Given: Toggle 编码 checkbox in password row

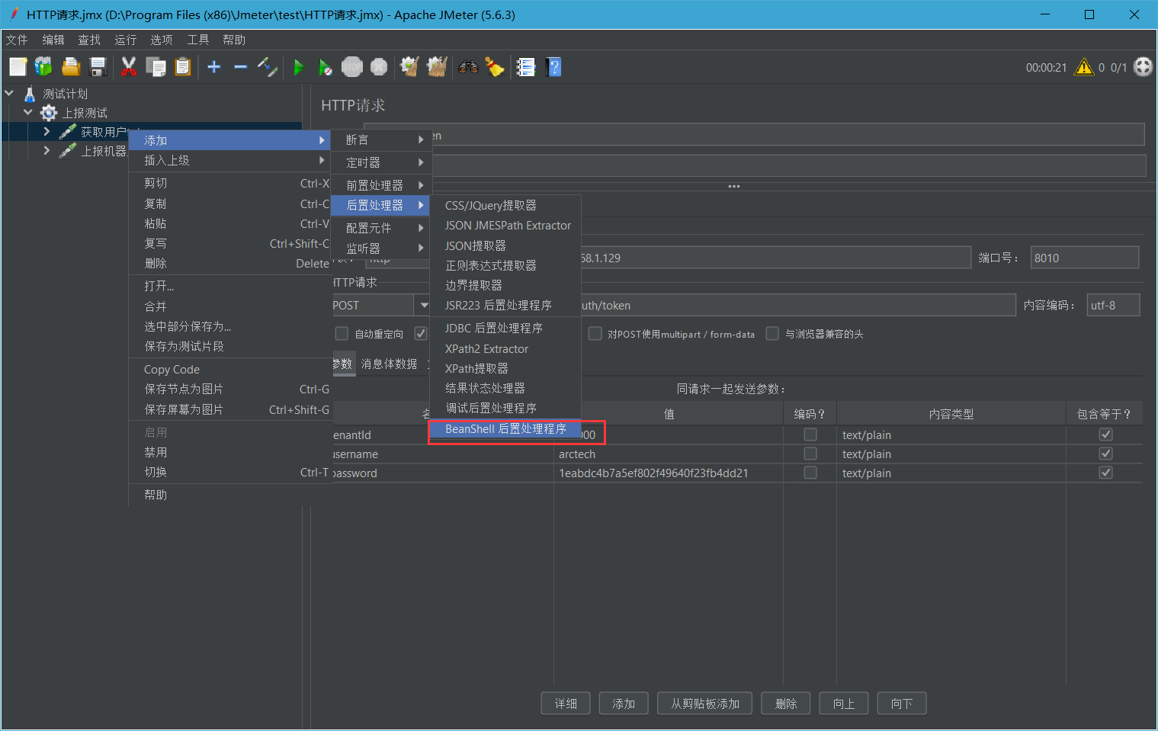Looking at the screenshot, I should pyautogui.click(x=810, y=473).
